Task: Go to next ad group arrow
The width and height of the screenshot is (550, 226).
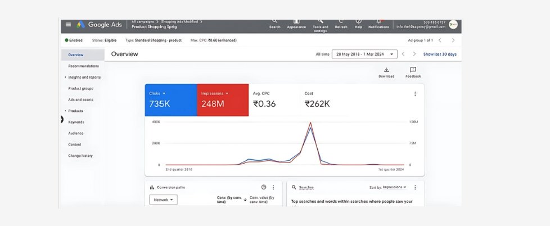Action: 453,40
